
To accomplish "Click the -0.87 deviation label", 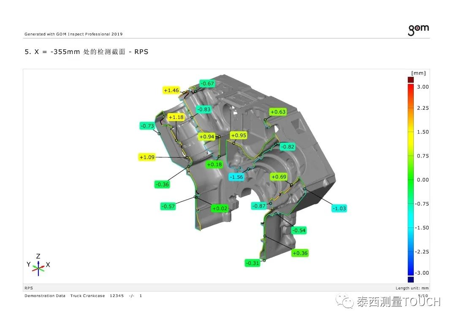I will [258, 206].
